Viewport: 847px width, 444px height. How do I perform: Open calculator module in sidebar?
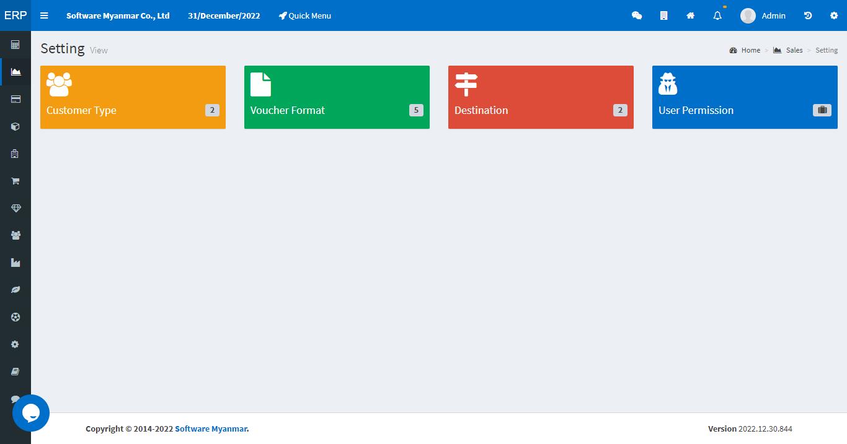click(16, 45)
